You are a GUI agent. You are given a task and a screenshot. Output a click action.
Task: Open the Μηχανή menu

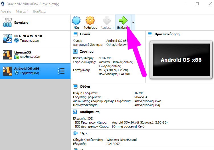click(22, 11)
